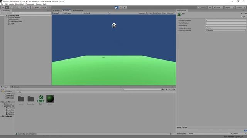Click the Ball physic material icon in Inspector
Screen dimensions: 247x138
[179, 15]
